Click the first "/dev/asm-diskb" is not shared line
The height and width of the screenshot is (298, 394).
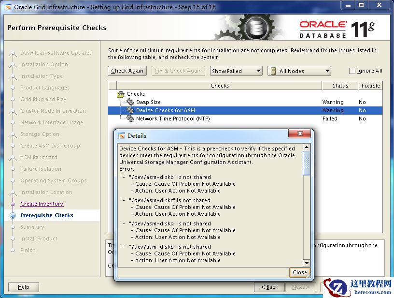[x=170, y=177]
